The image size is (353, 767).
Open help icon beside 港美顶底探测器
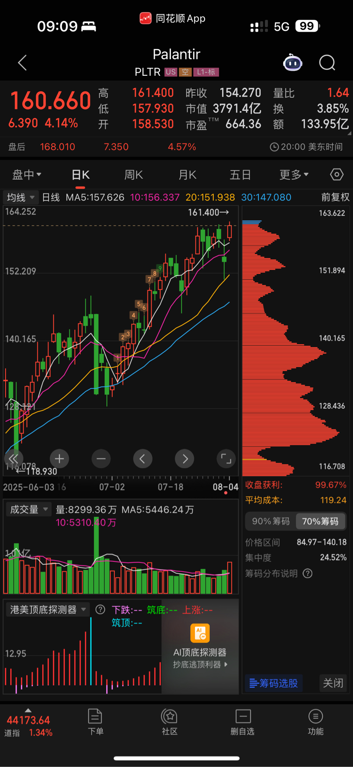(x=100, y=610)
